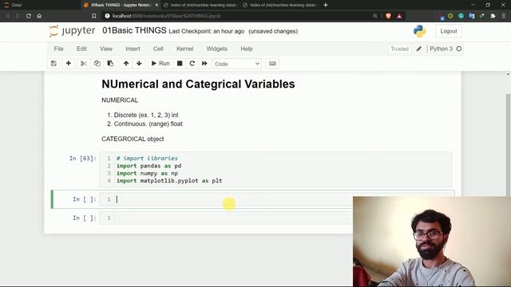Insert a cell below using the plus icon
Screen dimensions: 511x287
pos(69,64)
